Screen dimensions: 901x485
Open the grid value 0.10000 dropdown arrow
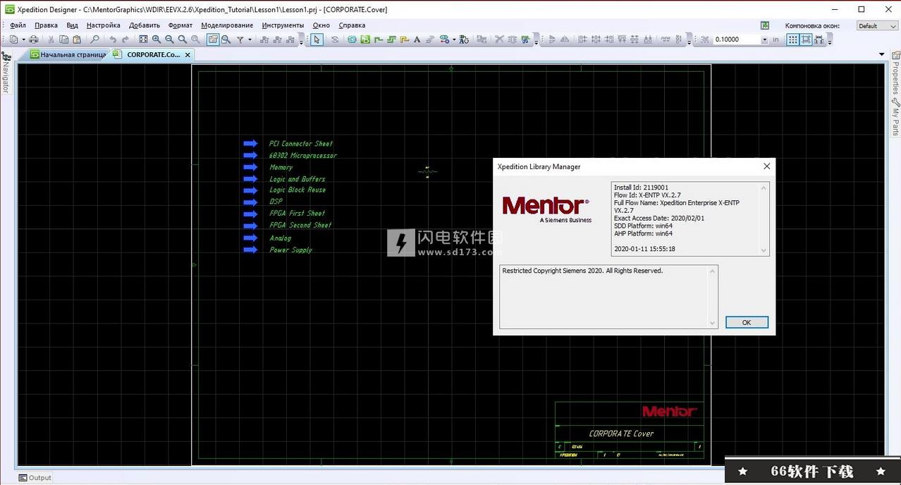click(764, 39)
